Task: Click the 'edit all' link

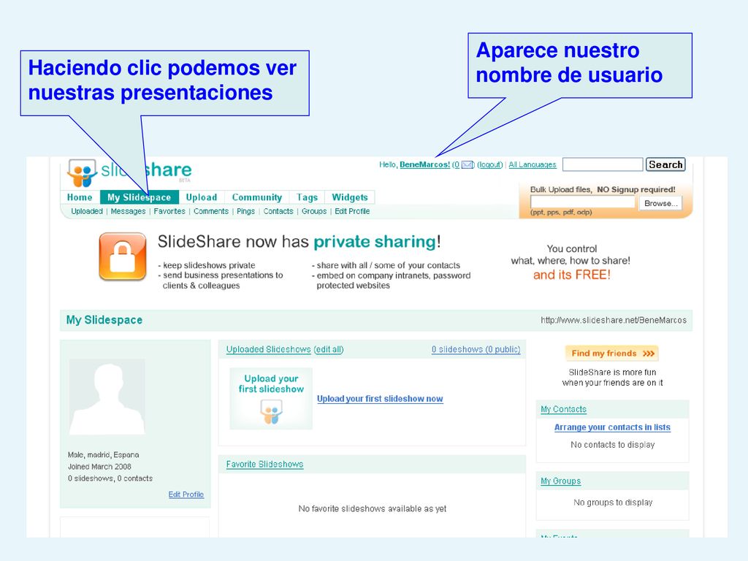Action: [x=329, y=349]
